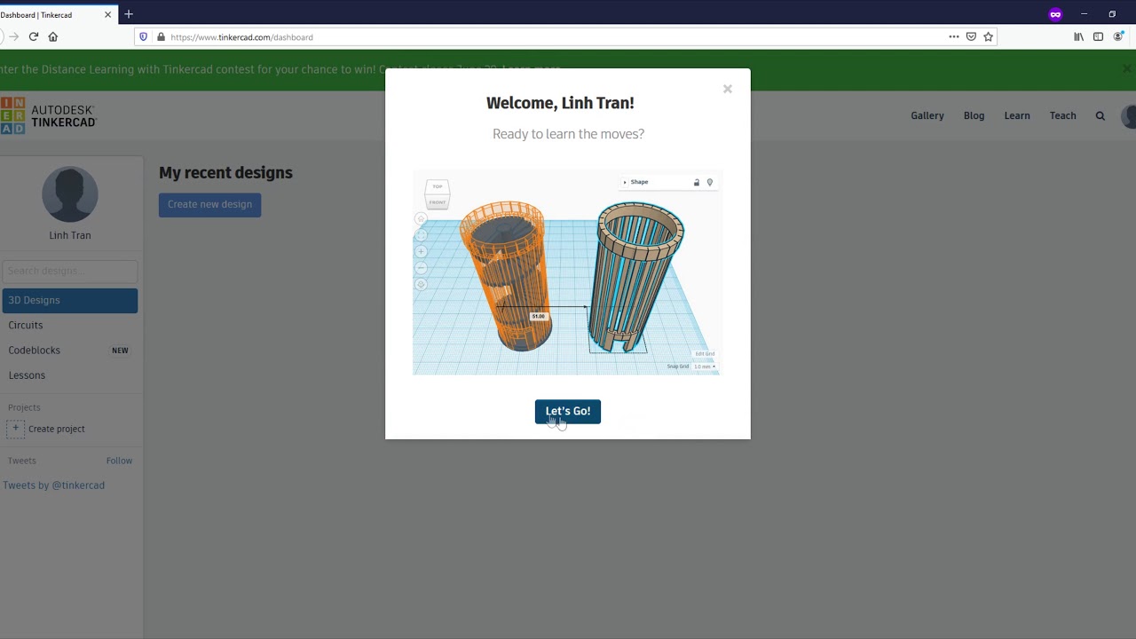The image size is (1136, 639).
Task: Select 3D Designs in sidebar
Action: (x=69, y=301)
